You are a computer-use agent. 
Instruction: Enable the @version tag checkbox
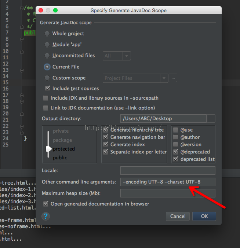(175, 144)
